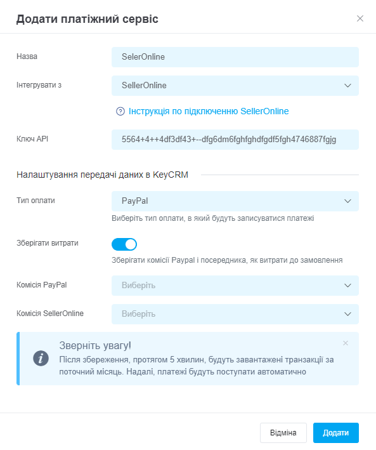376x450 pixels.
Task: Click the chevron arrow in PayPal payment type
Action: (x=347, y=201)
